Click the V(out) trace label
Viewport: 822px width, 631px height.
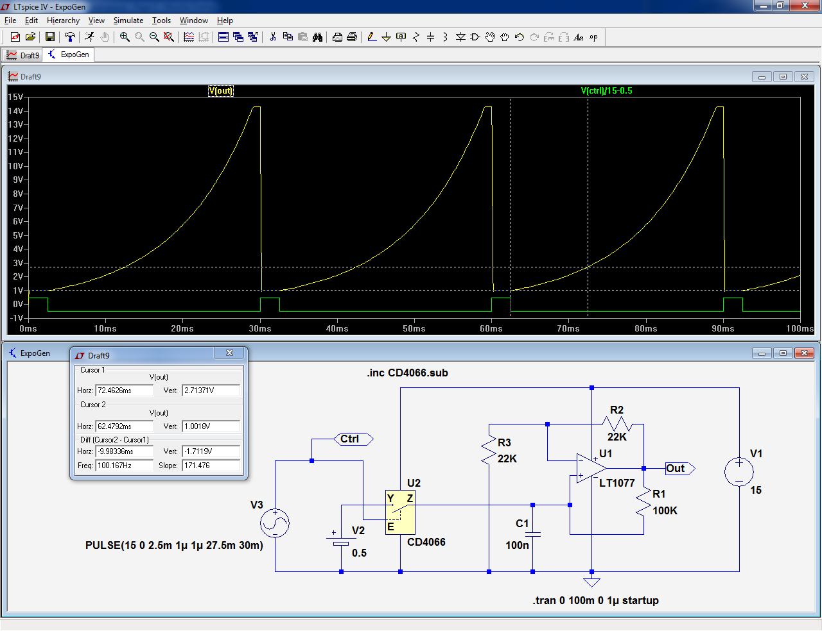220,90
